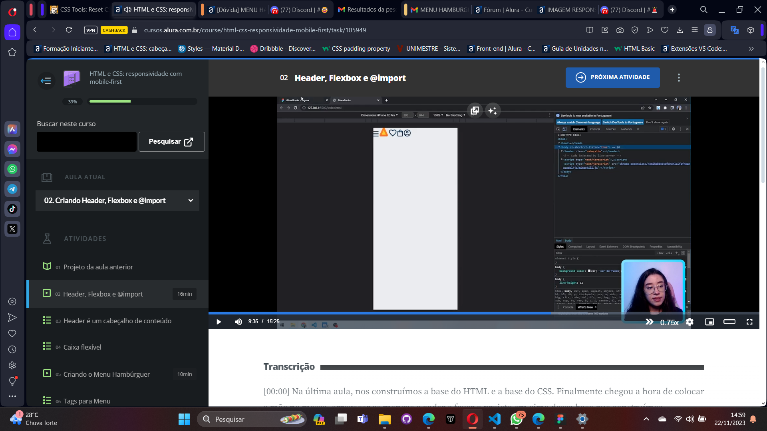Open Visual Studio Code from the taskbar

[495, 419]
